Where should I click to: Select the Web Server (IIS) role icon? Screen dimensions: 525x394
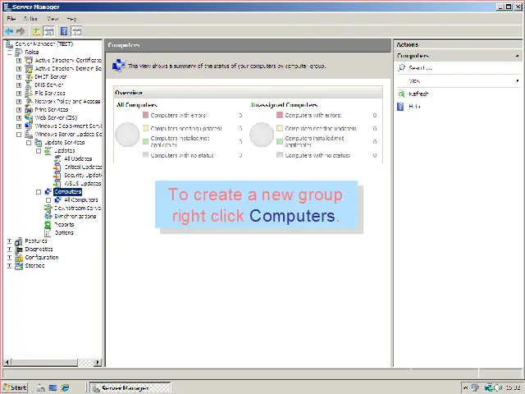pos(30,118)
